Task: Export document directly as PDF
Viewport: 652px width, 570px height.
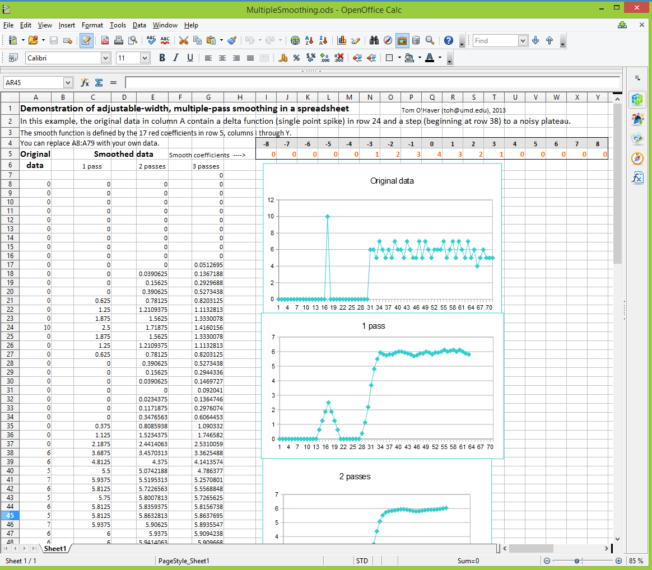Action: (x=105, y=40)
